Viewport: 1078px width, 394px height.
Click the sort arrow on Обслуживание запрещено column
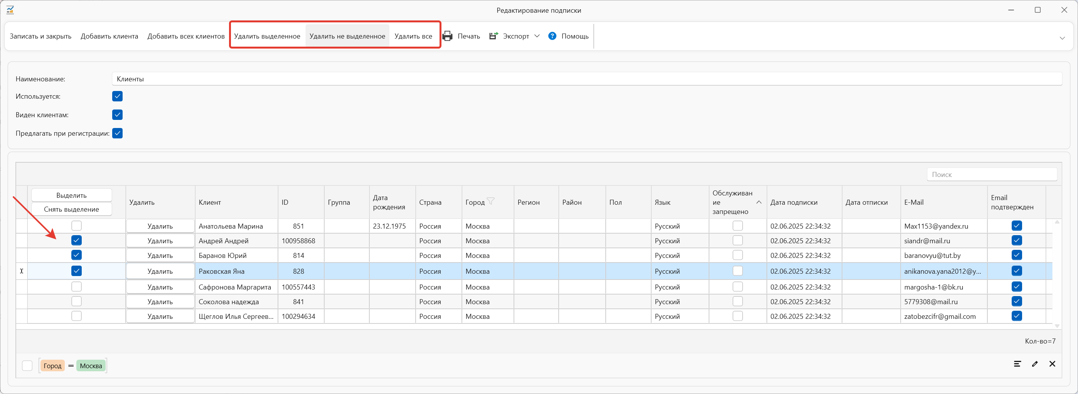coord(759,202)
